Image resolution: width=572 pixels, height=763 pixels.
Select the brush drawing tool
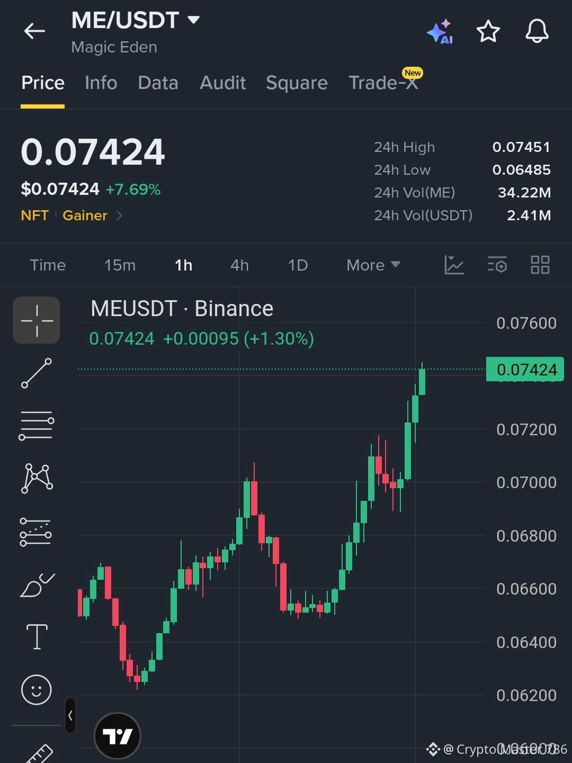pos(37,585)
